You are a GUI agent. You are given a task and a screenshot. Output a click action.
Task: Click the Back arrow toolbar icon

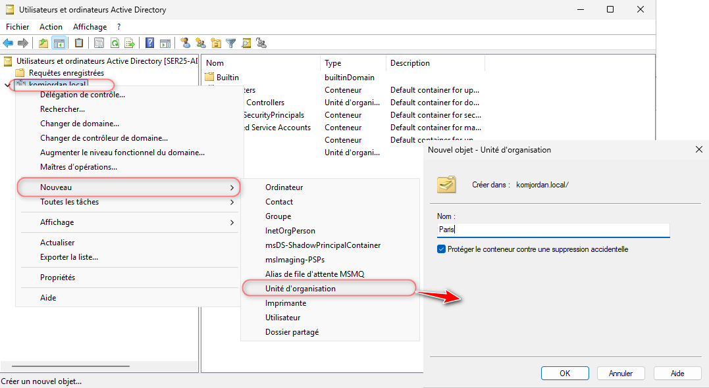(8, 43)
